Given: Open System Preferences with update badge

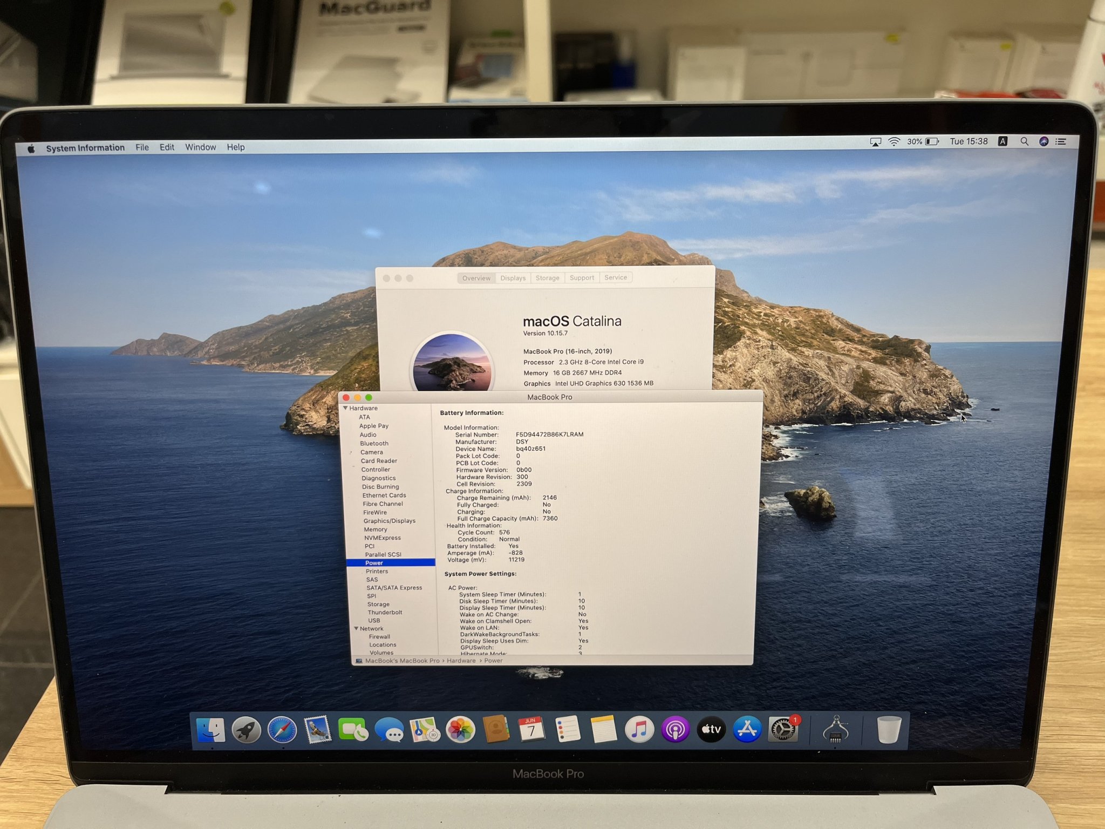Looking at the screenshot, I should click(783, 730).
